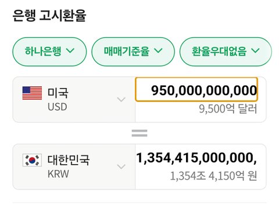
Task: Open the 환율우대없음 discount dropdown
Action: pos(226,52)
